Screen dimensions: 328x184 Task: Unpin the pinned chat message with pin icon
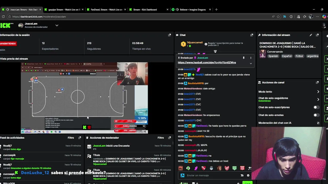pos(244,58)
